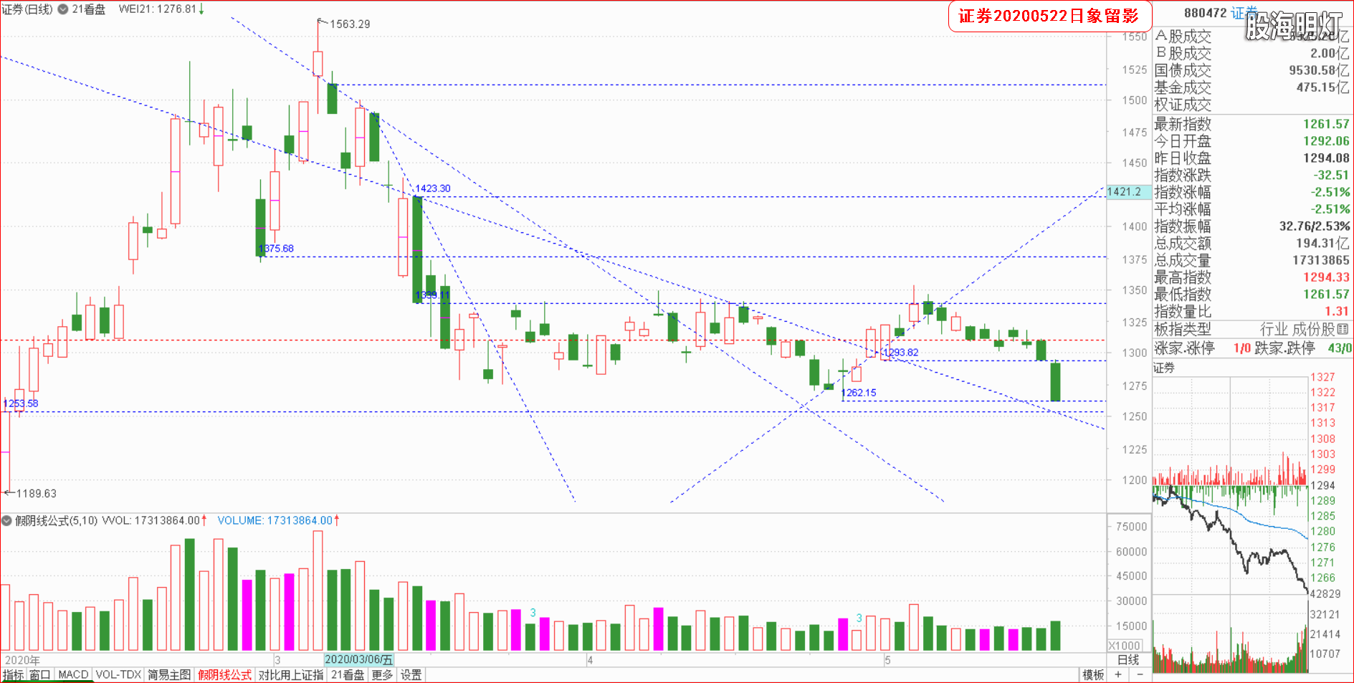Click the 指数涨跌 value -32.51
The image size is (1354, 683).
(1331, 175)
